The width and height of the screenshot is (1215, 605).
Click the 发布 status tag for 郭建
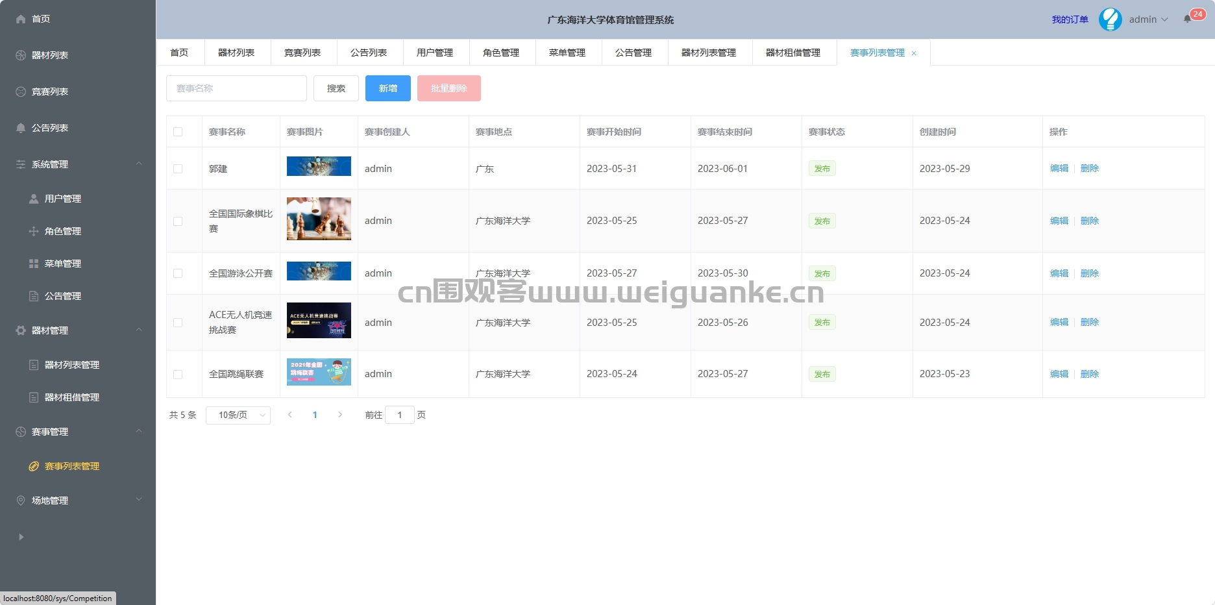click(x=822, y=168)
